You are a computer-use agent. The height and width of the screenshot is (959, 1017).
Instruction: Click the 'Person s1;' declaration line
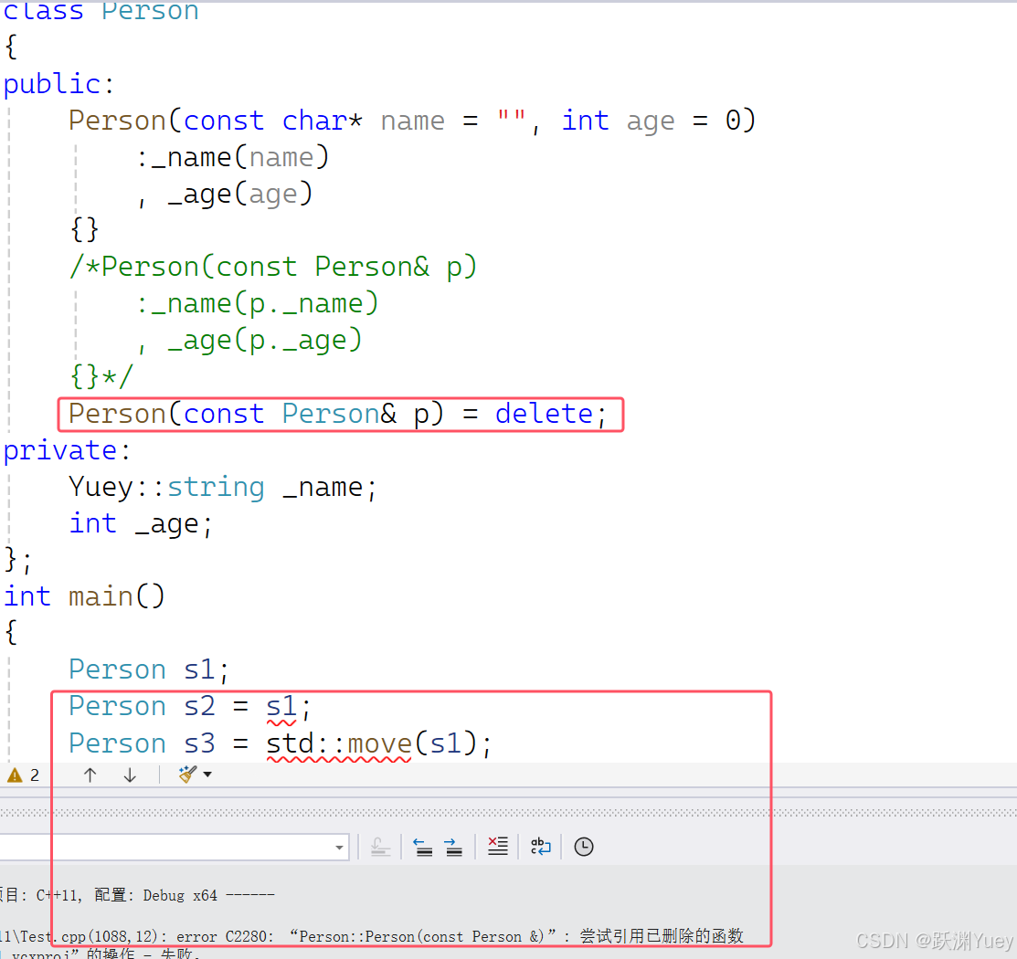pyautogui.click(x=149, y=670)
